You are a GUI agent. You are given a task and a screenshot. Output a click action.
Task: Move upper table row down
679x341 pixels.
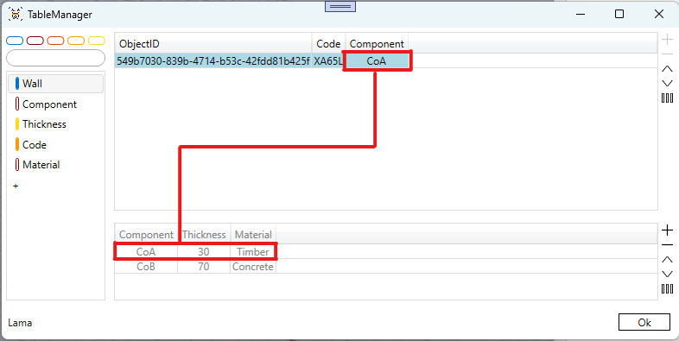coord(667,83)
